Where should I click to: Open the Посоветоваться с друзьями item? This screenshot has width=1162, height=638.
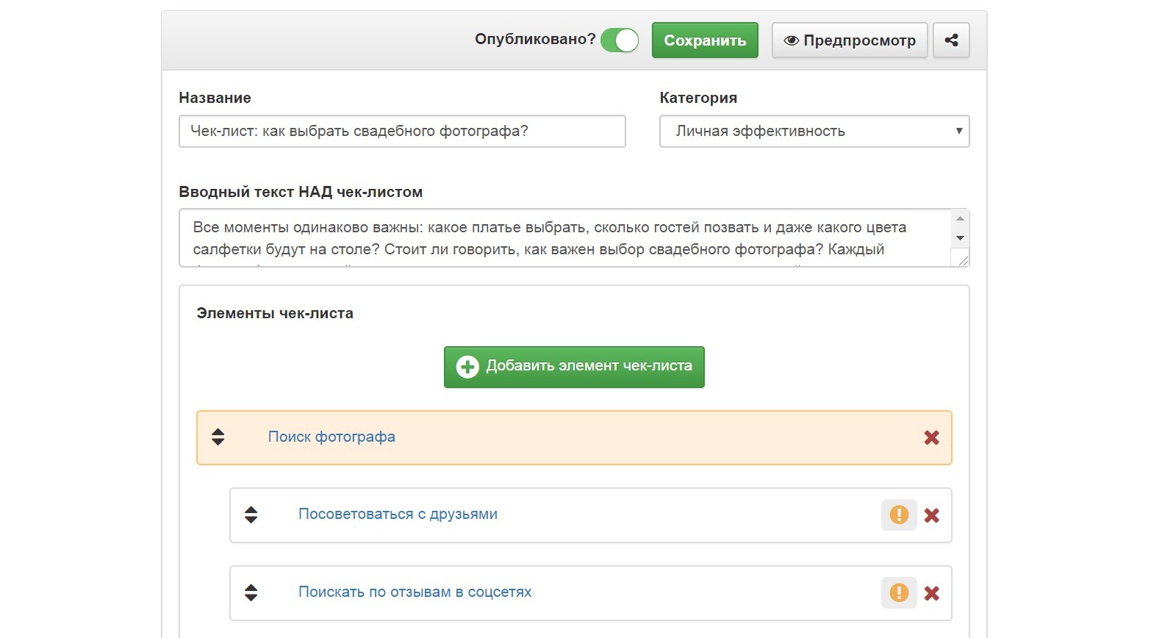click(x=398, y=515)
